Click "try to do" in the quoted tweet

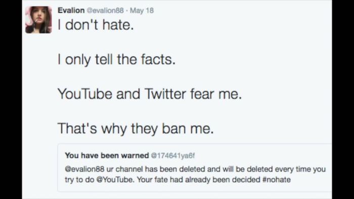tap(80, 180)
